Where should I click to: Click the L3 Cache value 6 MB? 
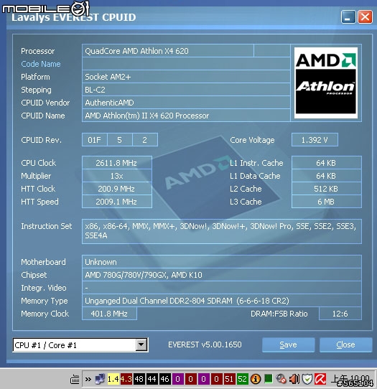pos(327,202)
